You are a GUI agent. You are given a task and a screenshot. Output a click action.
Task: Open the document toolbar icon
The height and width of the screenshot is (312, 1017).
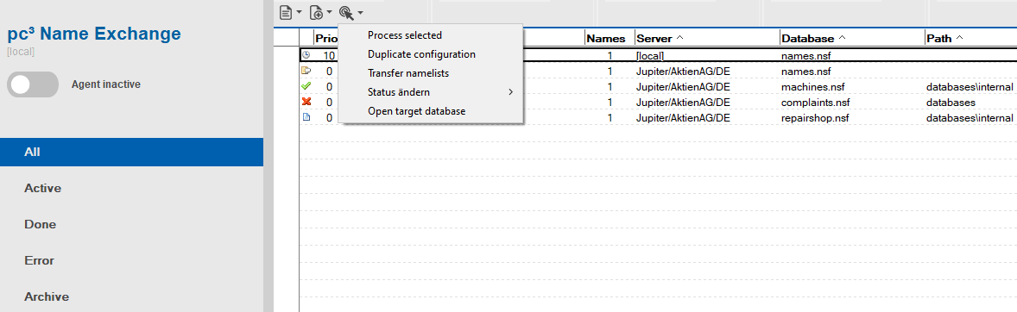[286, 12]
